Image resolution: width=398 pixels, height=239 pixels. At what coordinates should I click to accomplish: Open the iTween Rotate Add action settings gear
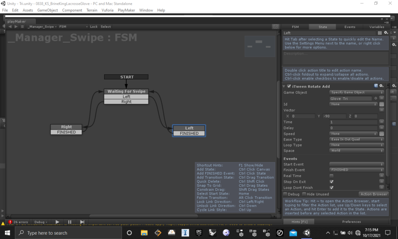pyautogui.click(x=381, y=86)
